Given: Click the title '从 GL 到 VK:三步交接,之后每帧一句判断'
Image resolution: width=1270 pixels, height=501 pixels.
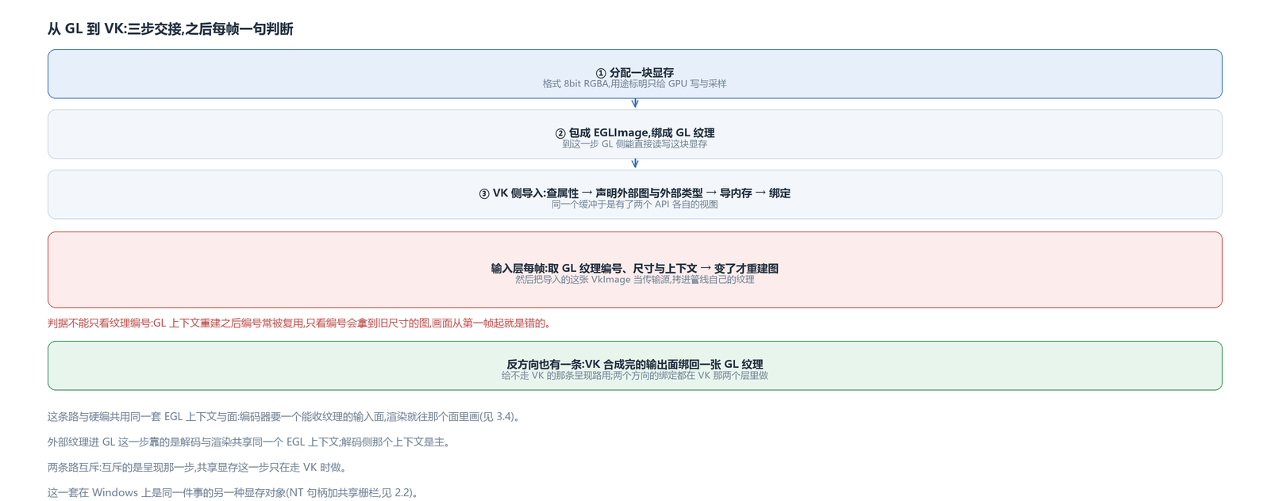Looking at the screenshot, I should (x=170, y=29).
